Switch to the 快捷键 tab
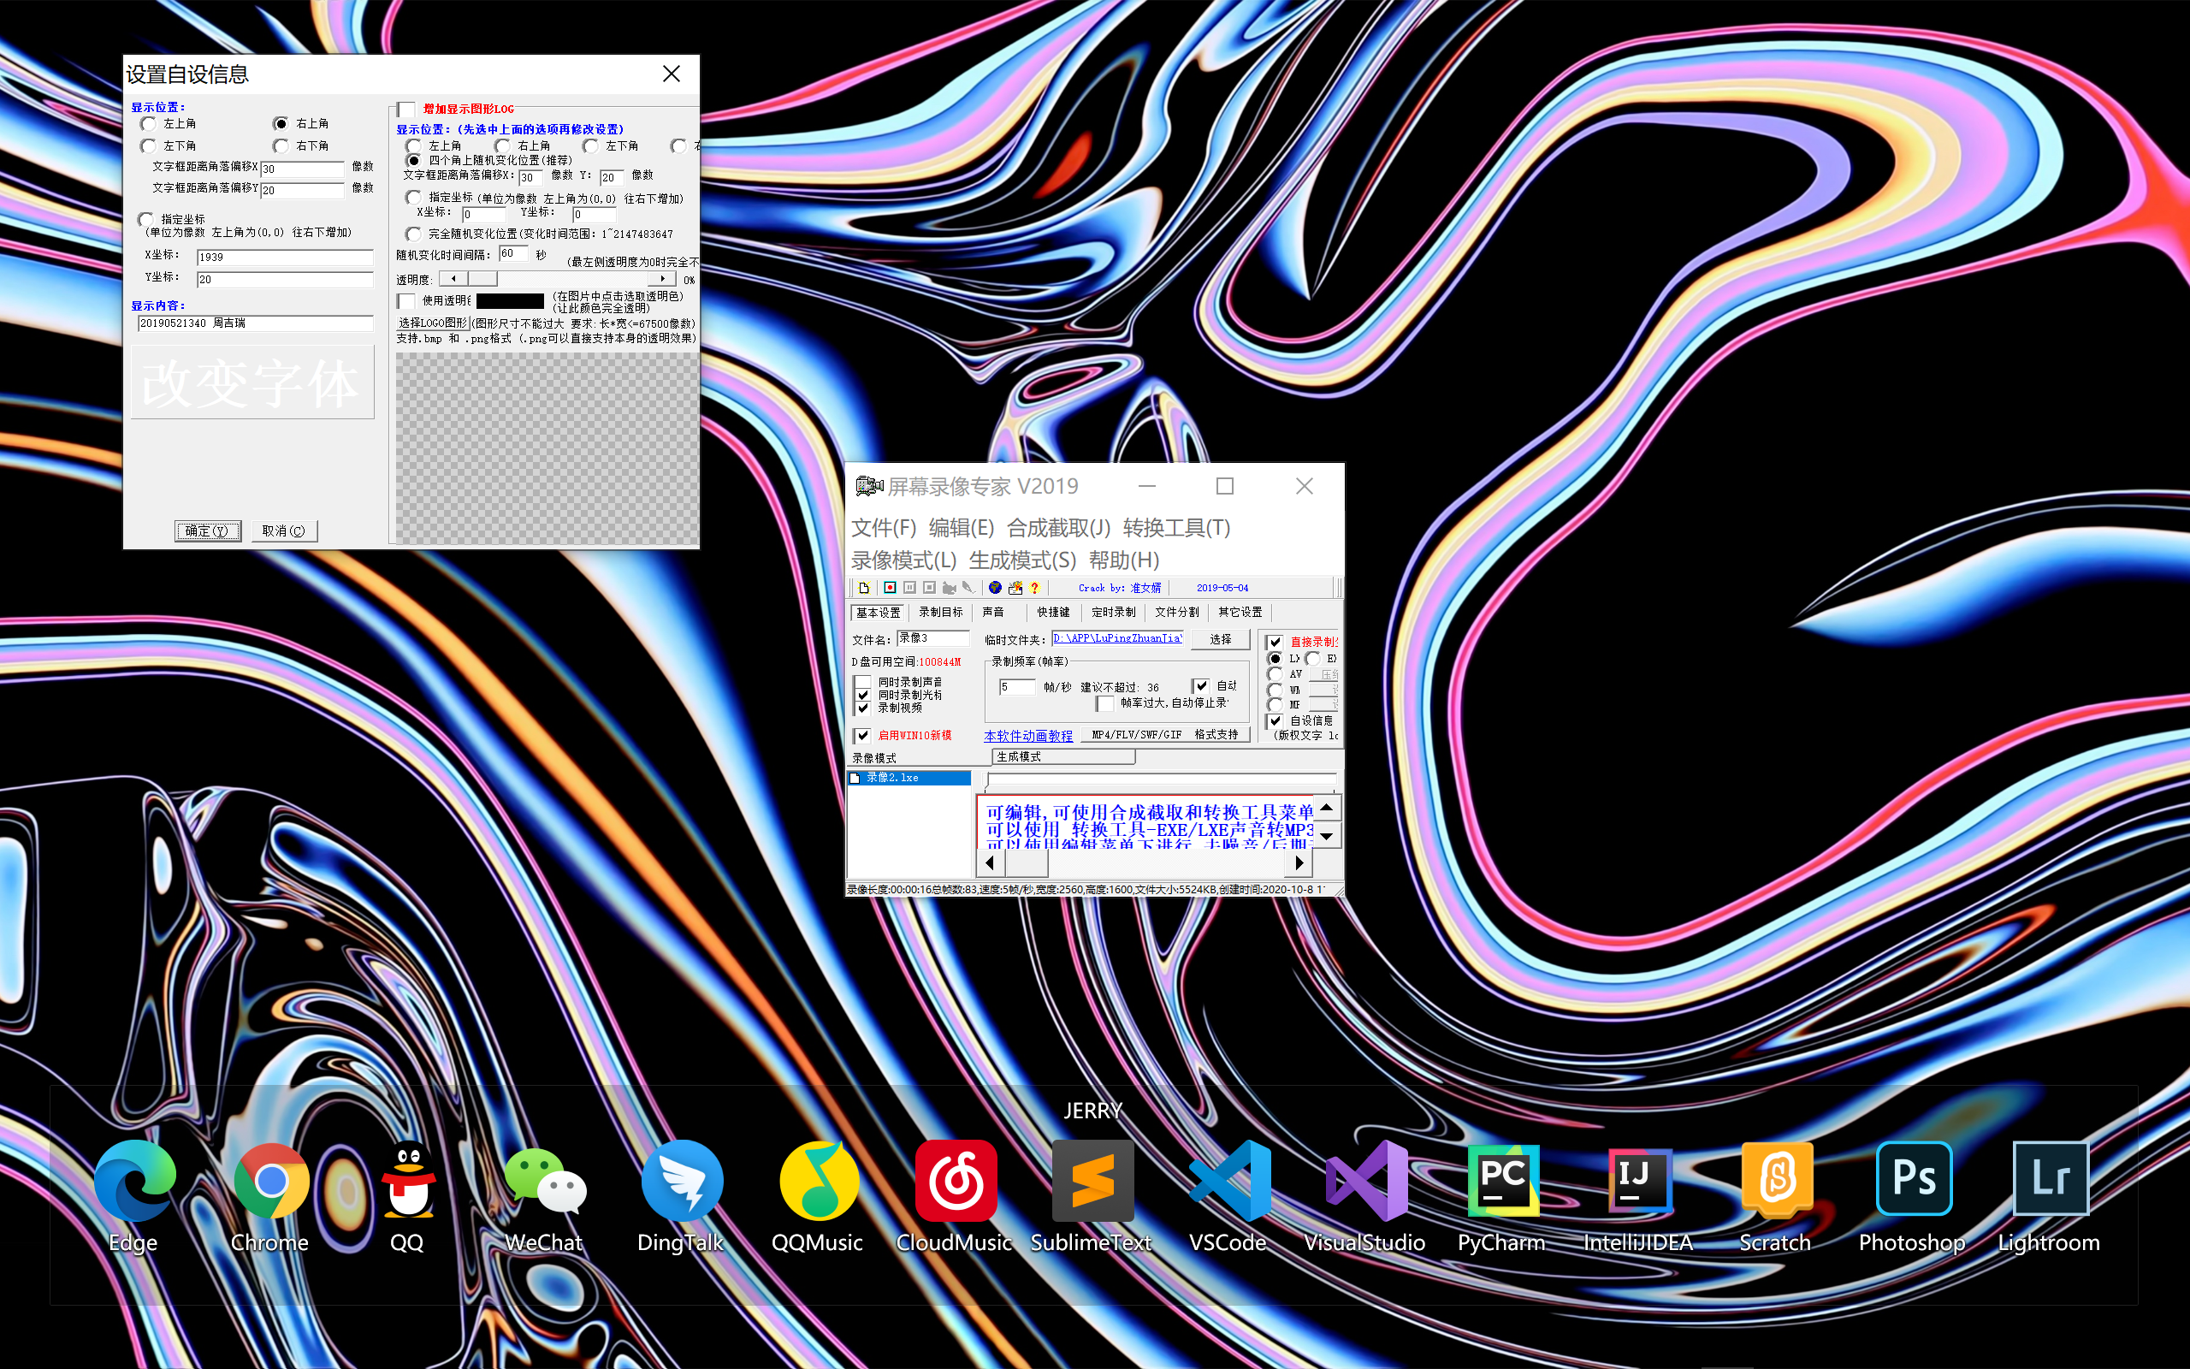Screen dimensions: 2190x1369 click(x=1053, y=613)
